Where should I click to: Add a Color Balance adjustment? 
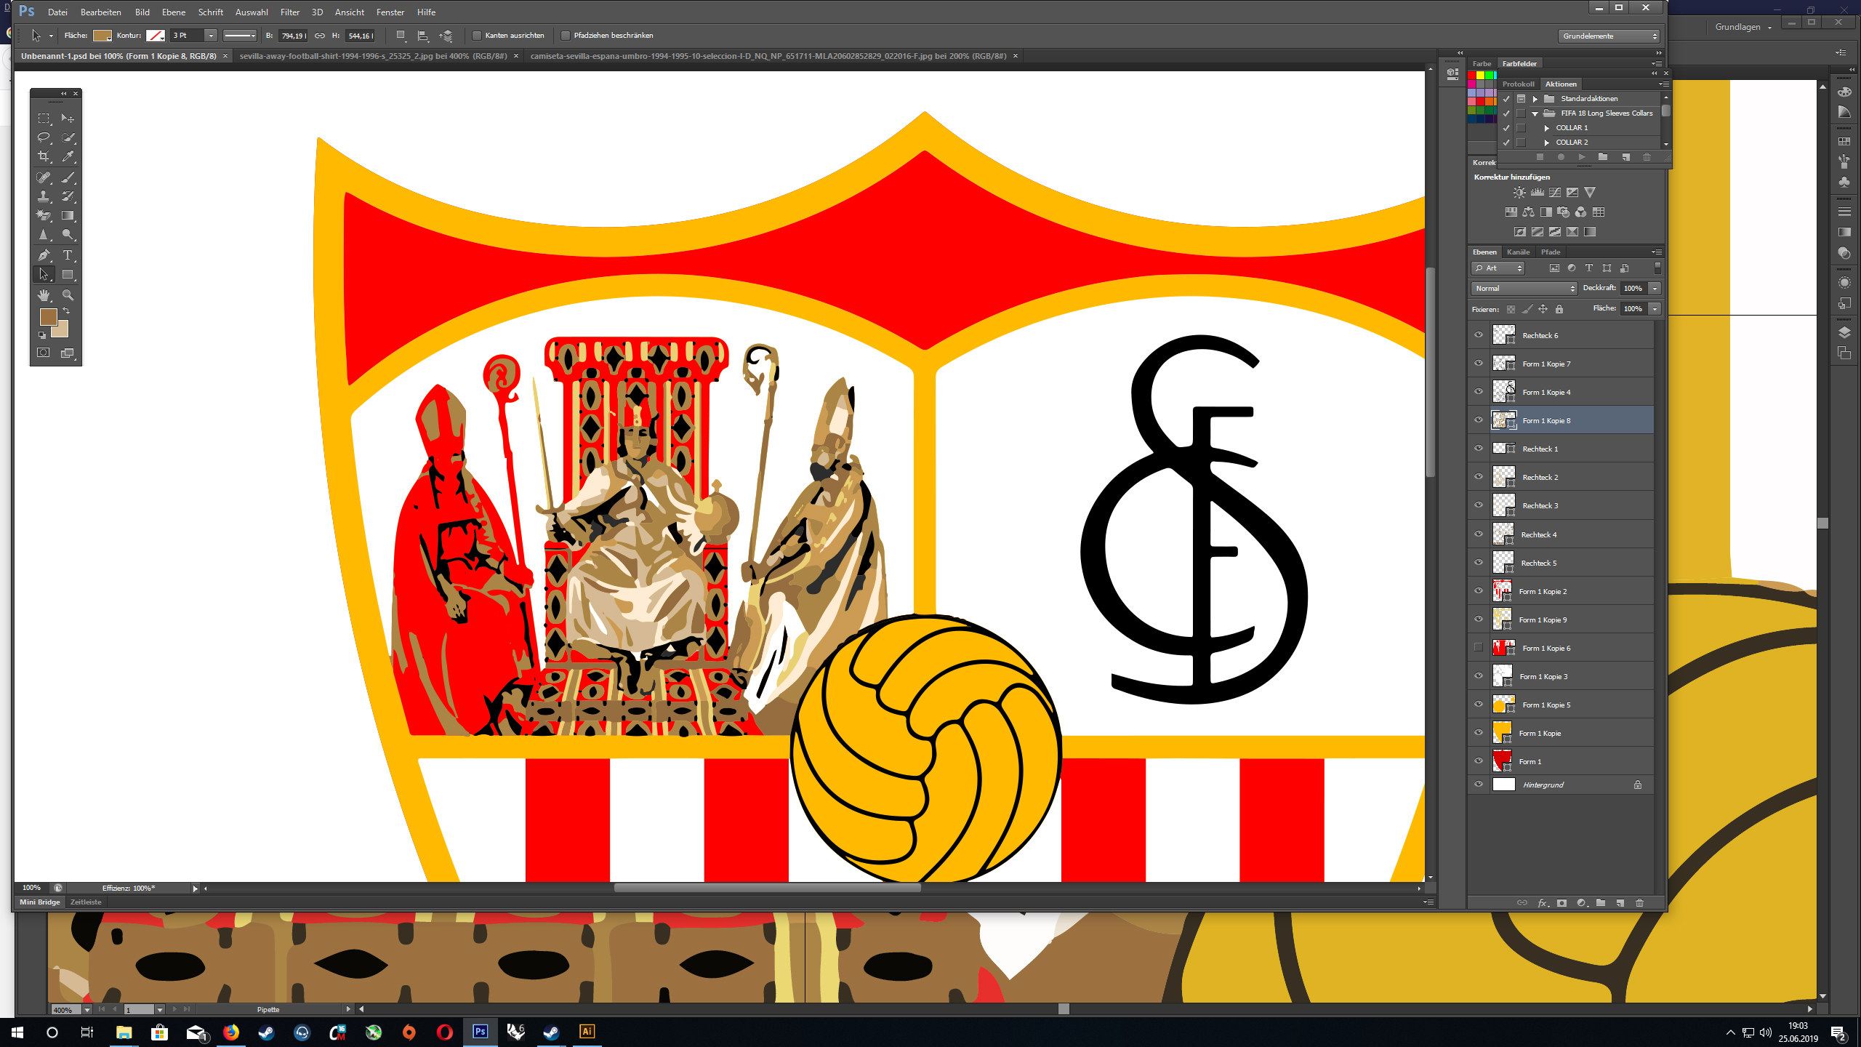[x=1528, y=212]
